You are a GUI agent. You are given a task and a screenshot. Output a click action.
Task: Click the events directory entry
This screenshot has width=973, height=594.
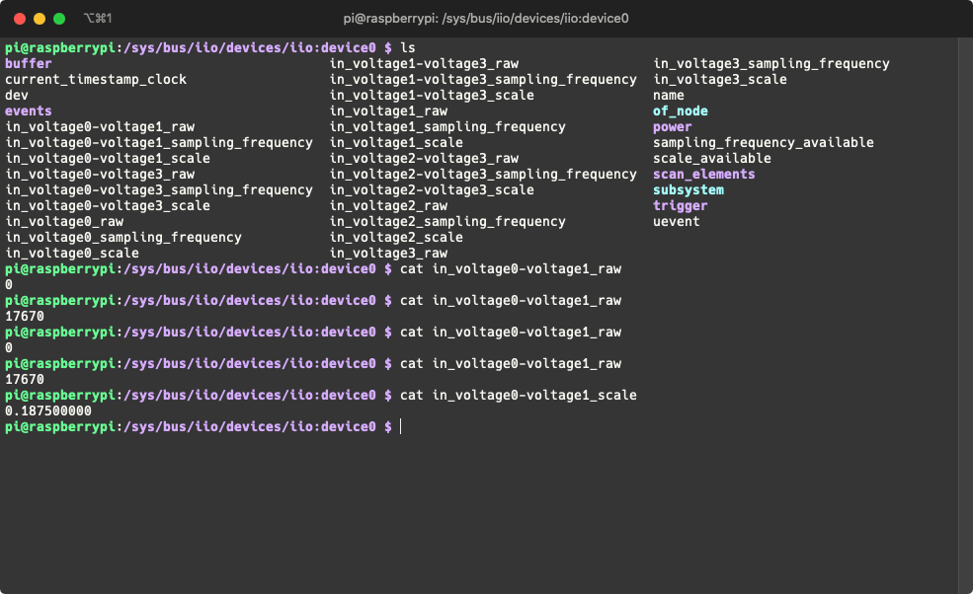(29, 111)
